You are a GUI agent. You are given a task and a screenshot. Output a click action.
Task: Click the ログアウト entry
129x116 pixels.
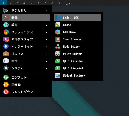point(26,78)
